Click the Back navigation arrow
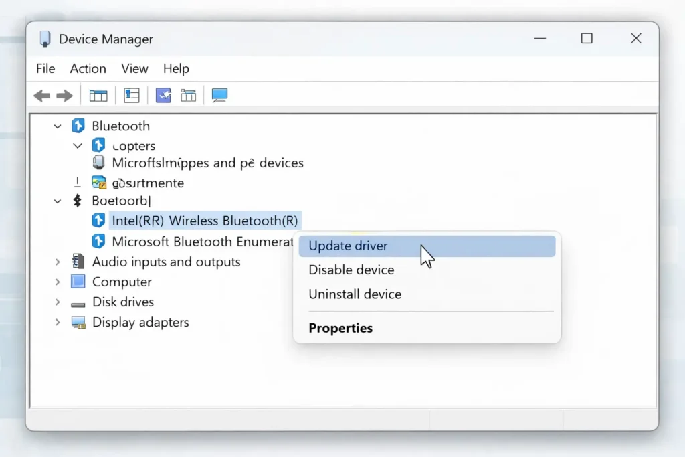 (x=41, y=95)
